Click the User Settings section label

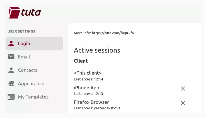(x=21, y=31)
